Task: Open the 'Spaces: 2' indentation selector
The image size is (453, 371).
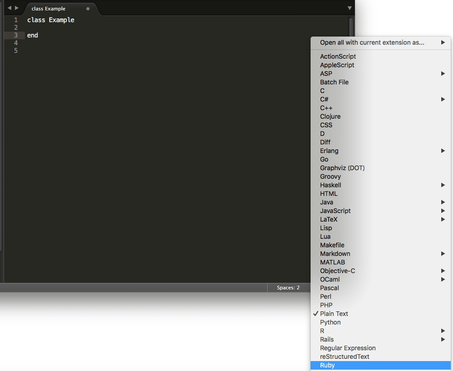Action: tap(288, 288)
